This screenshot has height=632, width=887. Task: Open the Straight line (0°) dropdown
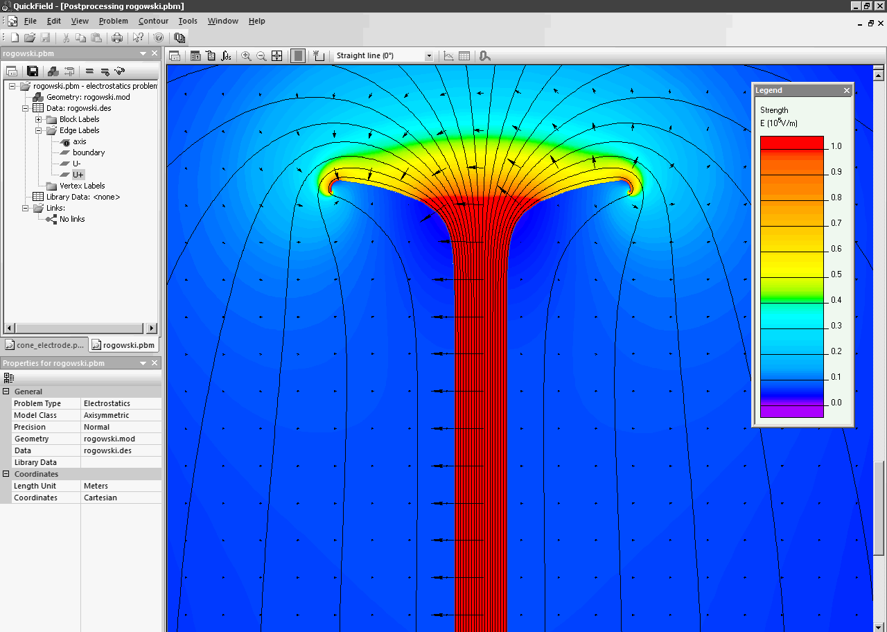pyautogui.click(x=429, y=56)
